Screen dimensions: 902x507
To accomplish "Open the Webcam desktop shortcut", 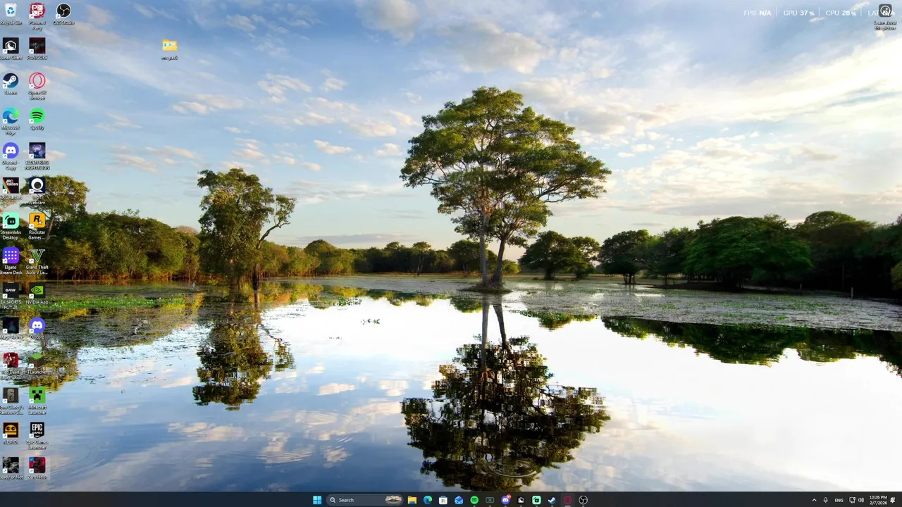I will 37,190.
